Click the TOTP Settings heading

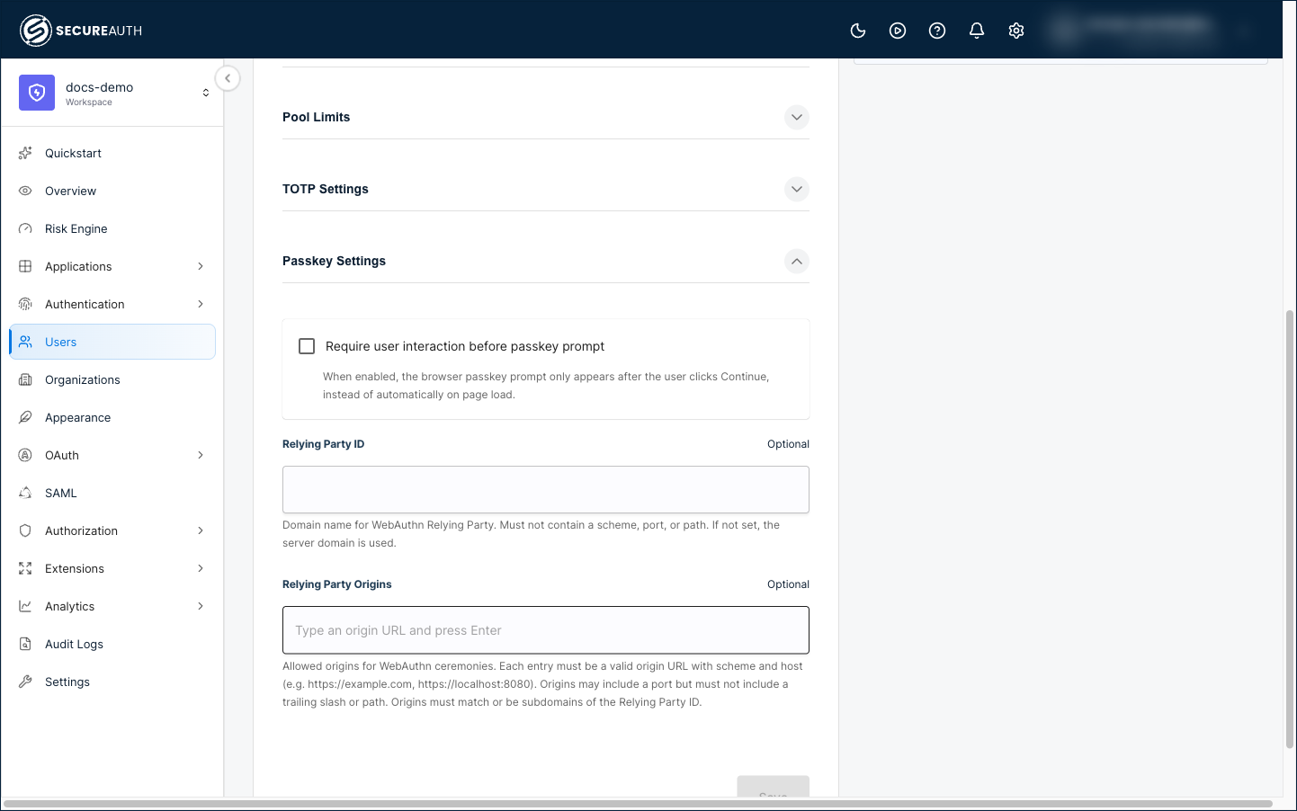(326, 189)
